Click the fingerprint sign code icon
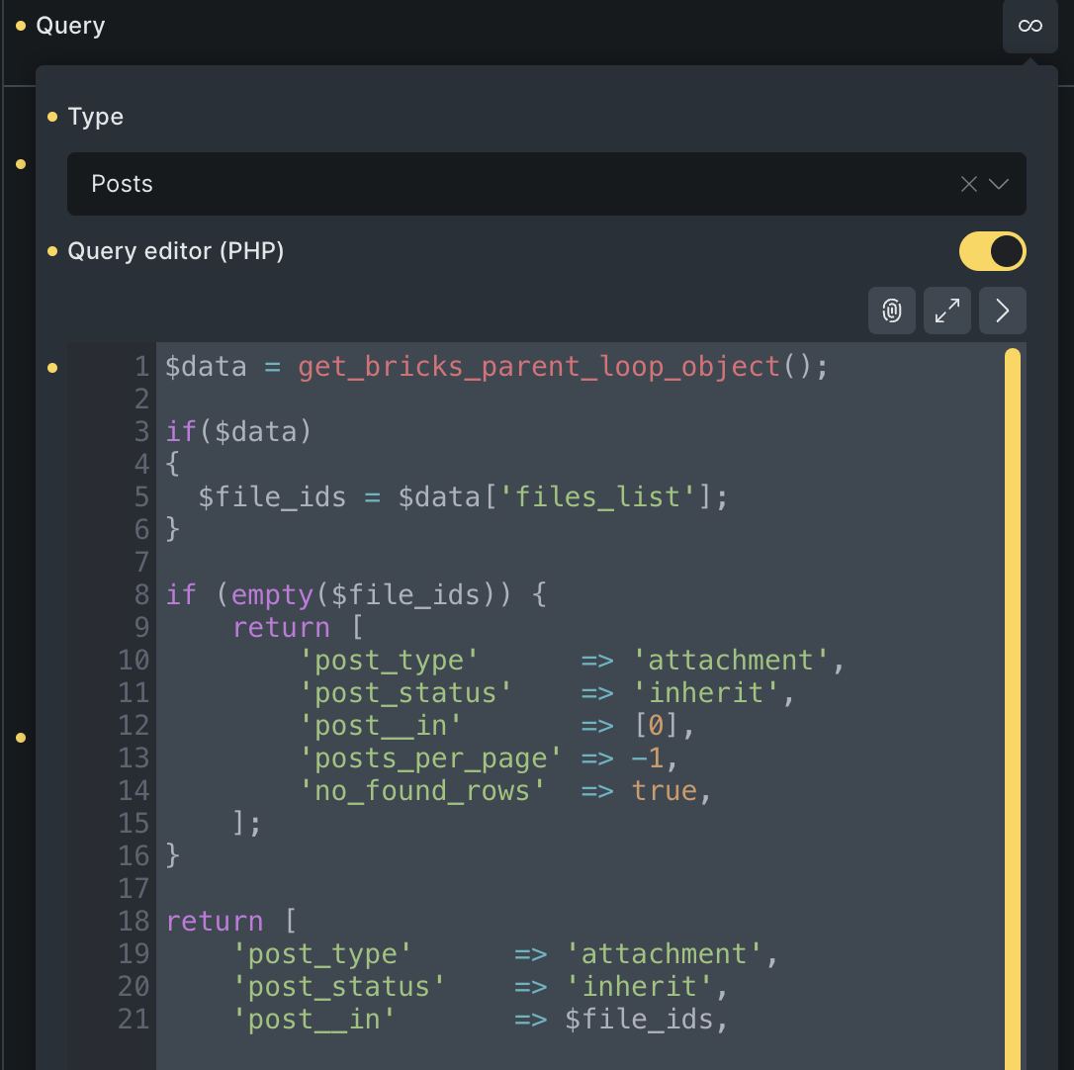The height and width of the screenshot is (1070, 1074). point(892,312)
